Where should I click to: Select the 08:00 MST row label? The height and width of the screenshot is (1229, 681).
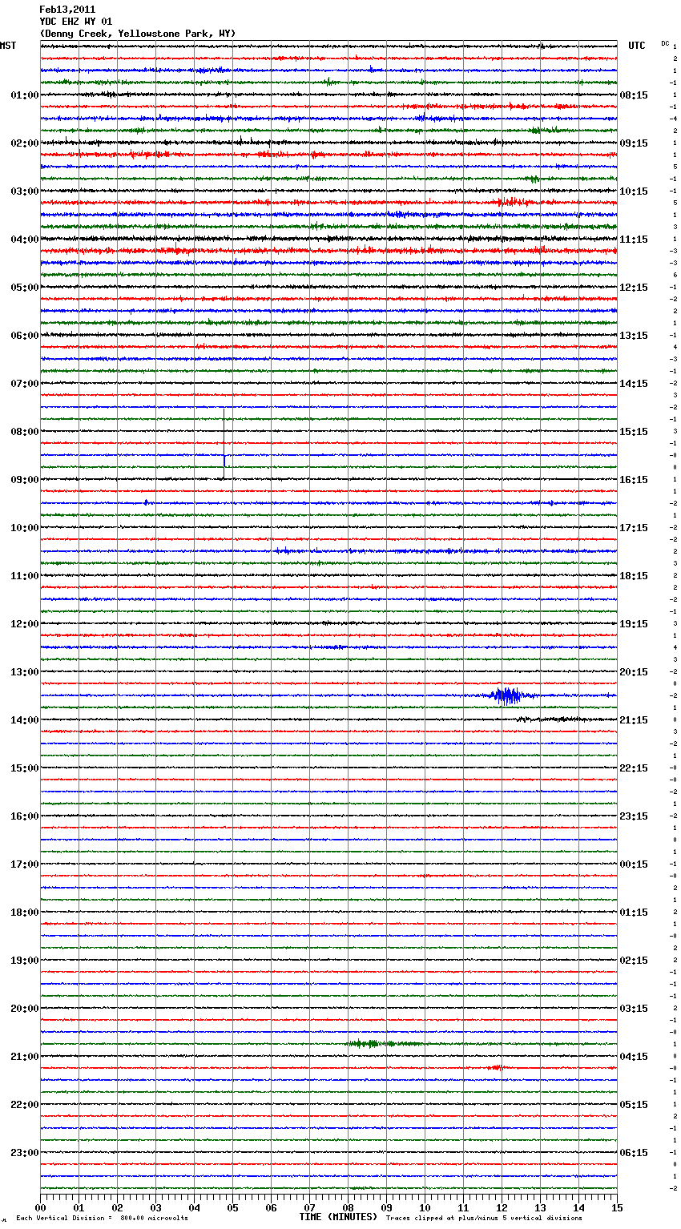click(x=25, y=432)
